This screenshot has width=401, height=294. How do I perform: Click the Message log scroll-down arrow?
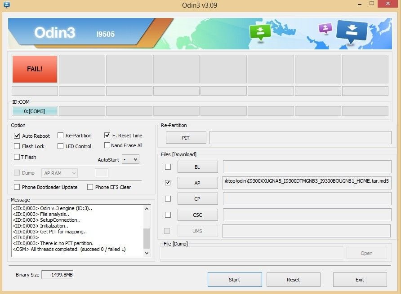click(x=147, y=253)
